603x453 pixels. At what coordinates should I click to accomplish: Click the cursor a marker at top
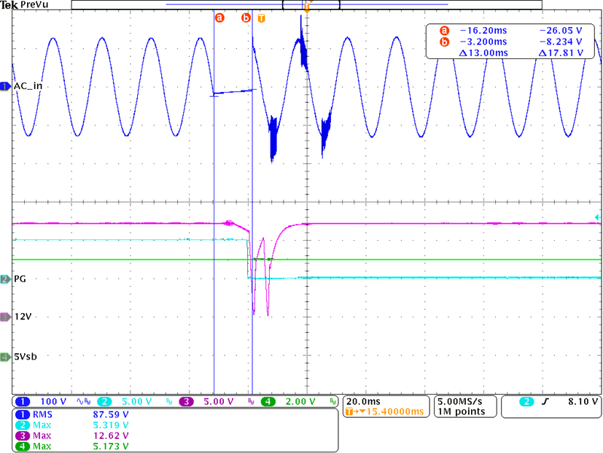pos(219,18)
